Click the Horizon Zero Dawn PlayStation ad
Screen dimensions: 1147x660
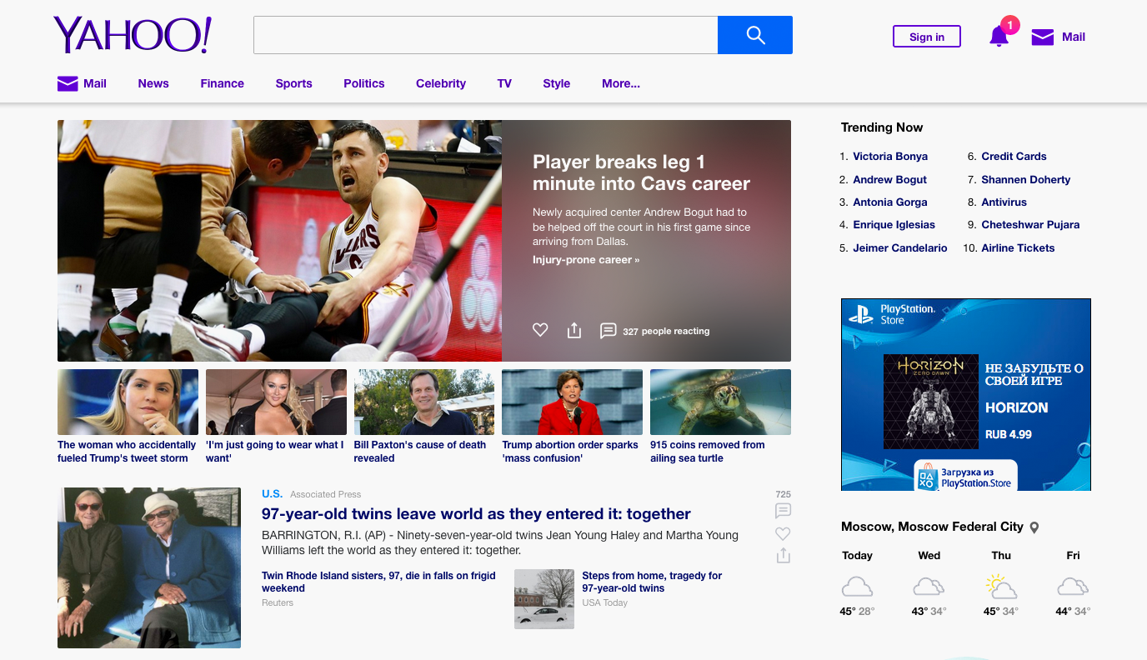965,394
